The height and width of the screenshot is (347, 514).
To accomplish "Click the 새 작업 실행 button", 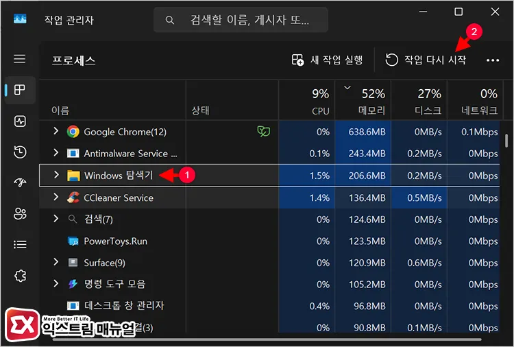I will click(327, 60).
